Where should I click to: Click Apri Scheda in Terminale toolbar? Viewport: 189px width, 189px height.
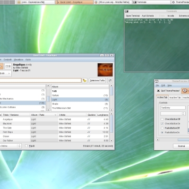147,16
